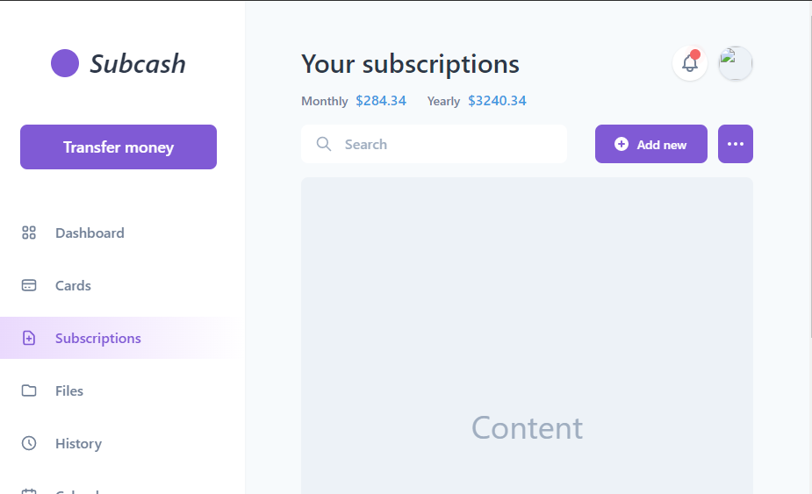Click the Yearly $3240.34 amount
The image size is (812, 494).
click(x=497, y=101)
